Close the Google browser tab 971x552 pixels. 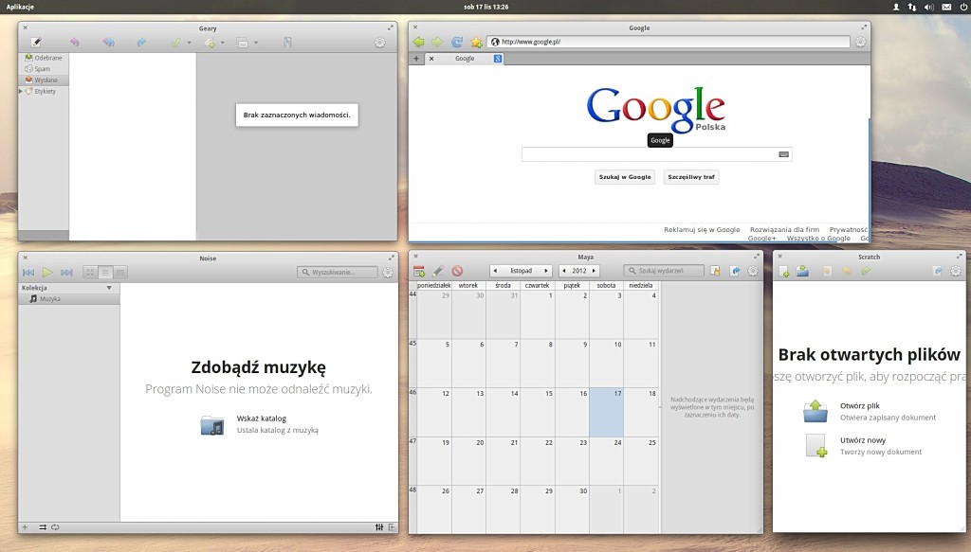(x=431, y=58)
